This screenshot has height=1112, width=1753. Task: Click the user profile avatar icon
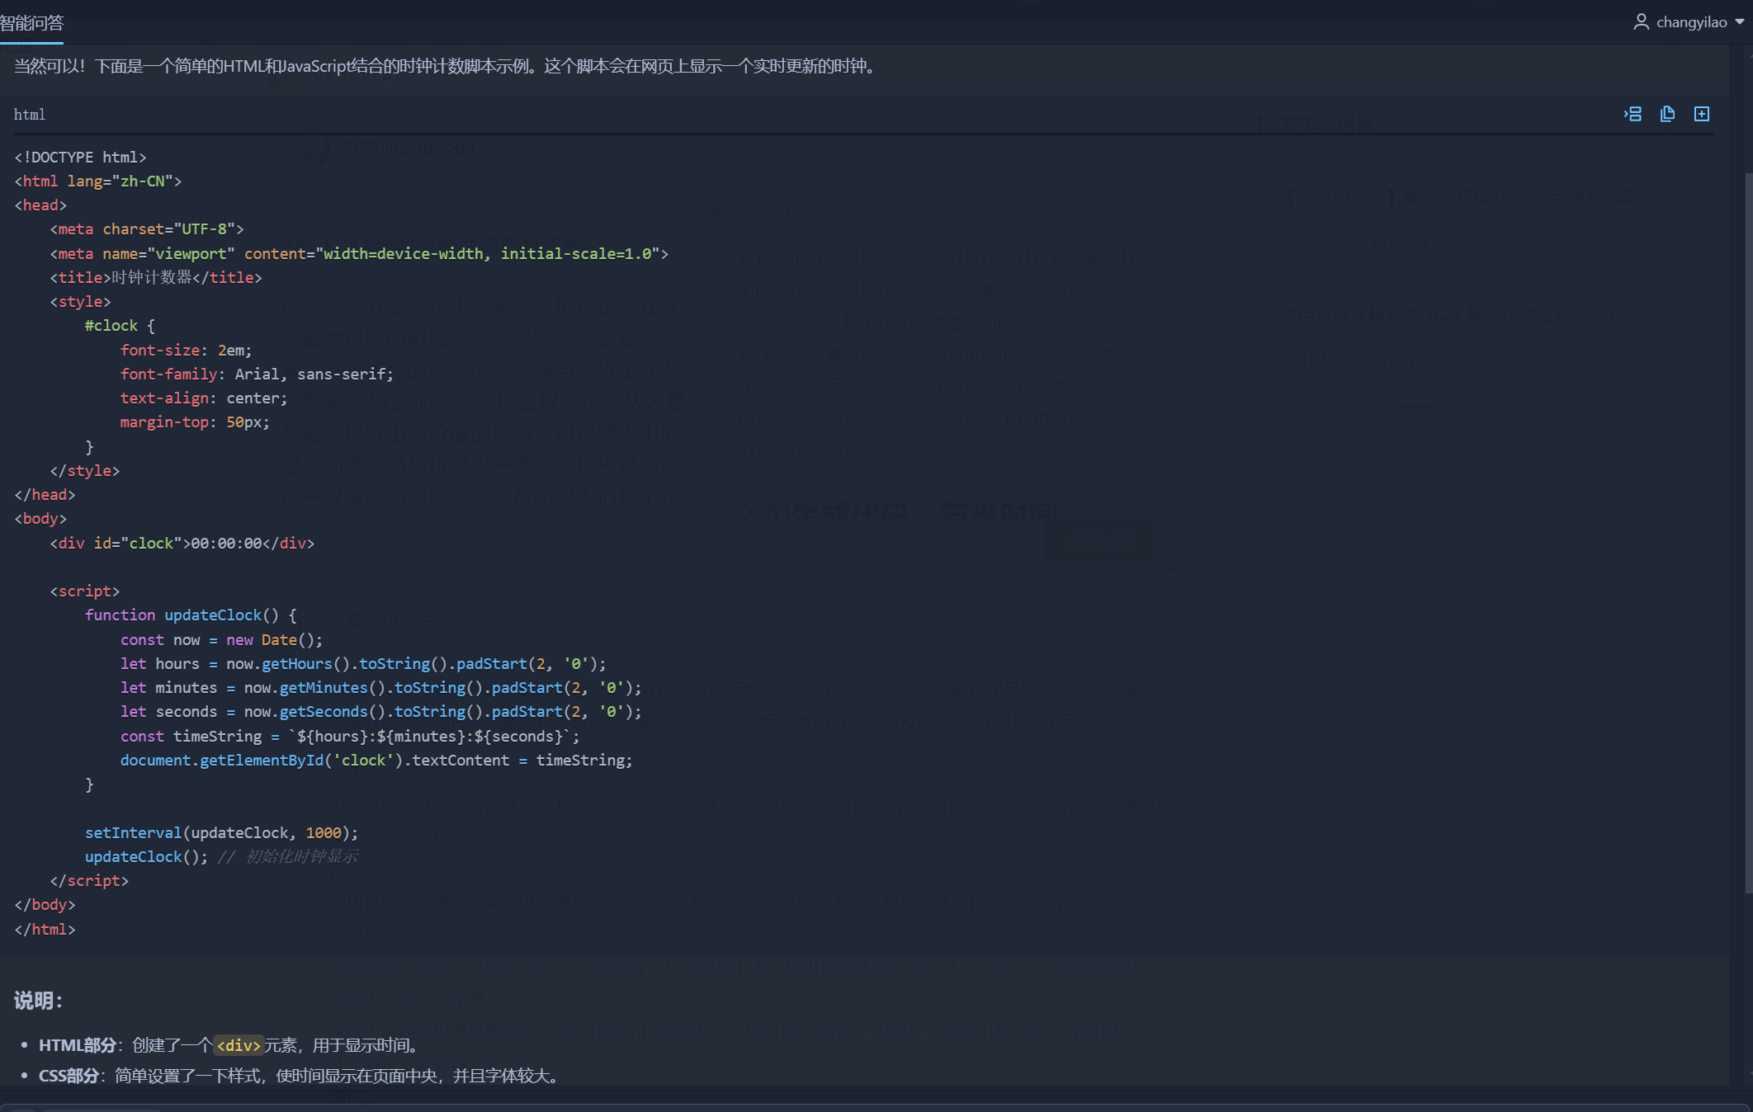[1641, 22]
